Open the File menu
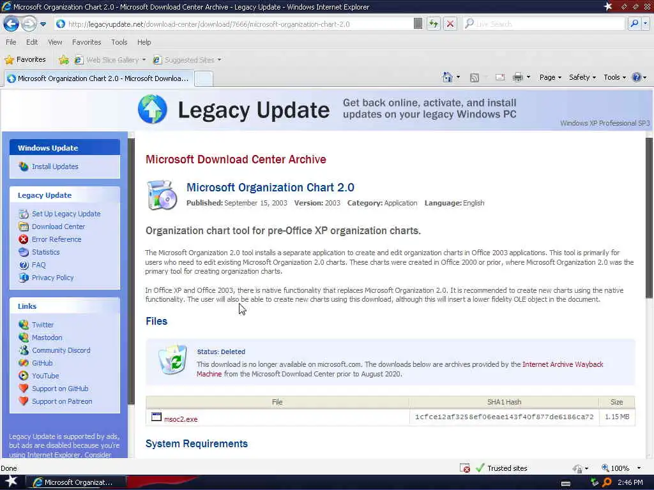 (11, 42)
